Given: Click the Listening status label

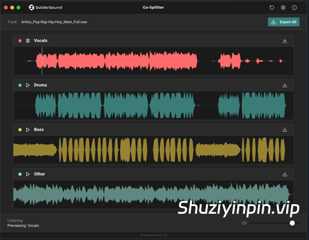Looking at the screenshot, I should pos(15,221).
